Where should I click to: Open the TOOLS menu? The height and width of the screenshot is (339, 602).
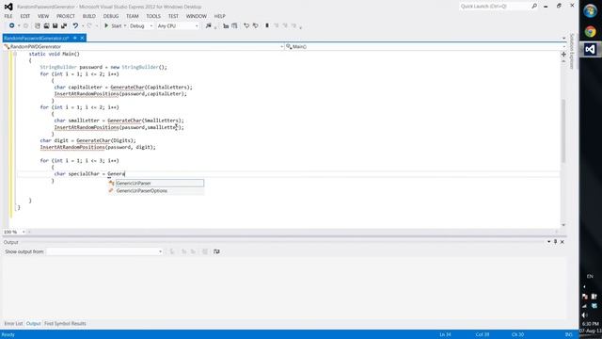coord(153,16)
